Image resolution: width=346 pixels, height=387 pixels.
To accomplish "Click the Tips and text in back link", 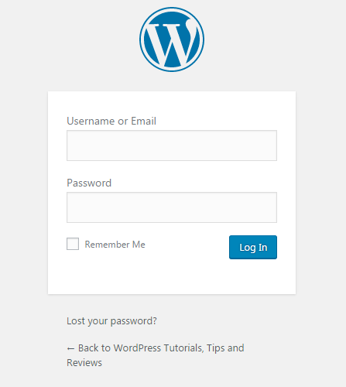I will [225, 348].
